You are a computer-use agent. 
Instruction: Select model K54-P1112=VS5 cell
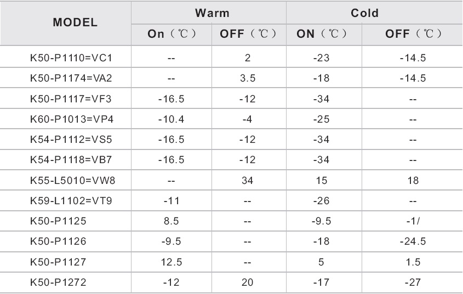point(71,139)
